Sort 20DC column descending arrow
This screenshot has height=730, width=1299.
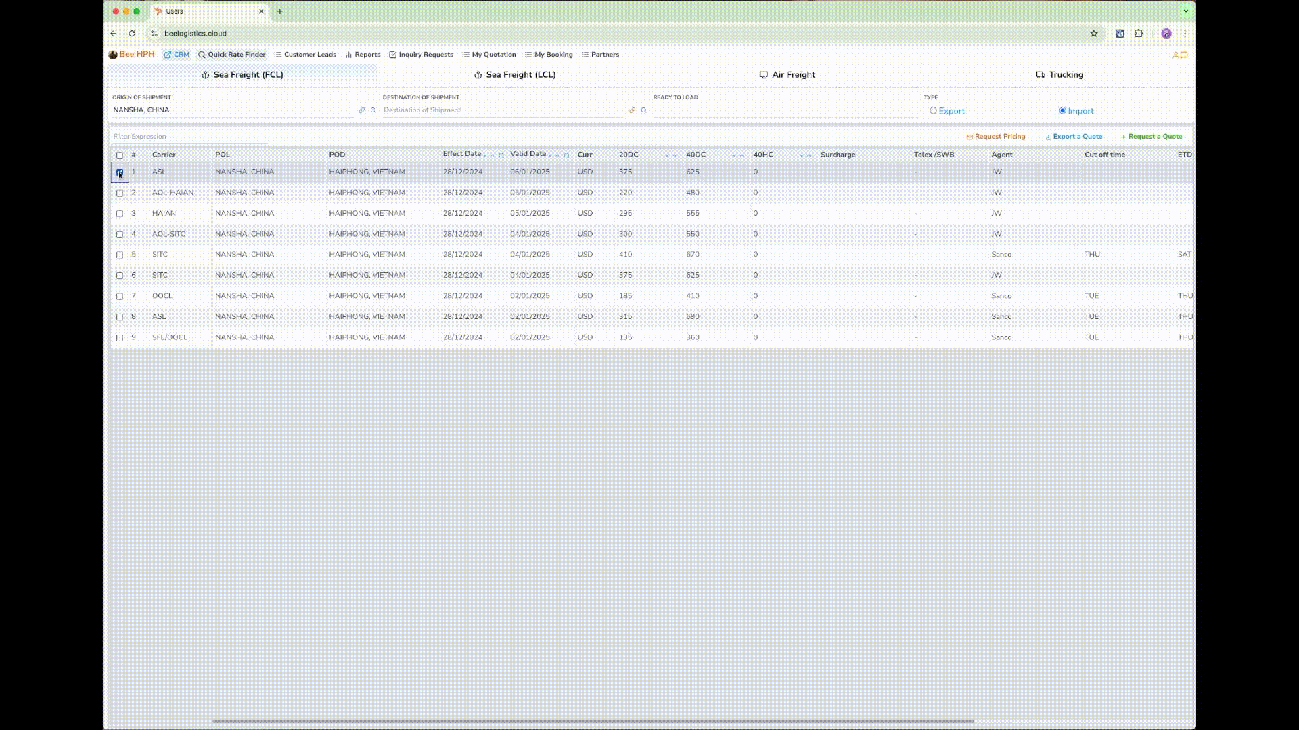[x=667, y=155]
